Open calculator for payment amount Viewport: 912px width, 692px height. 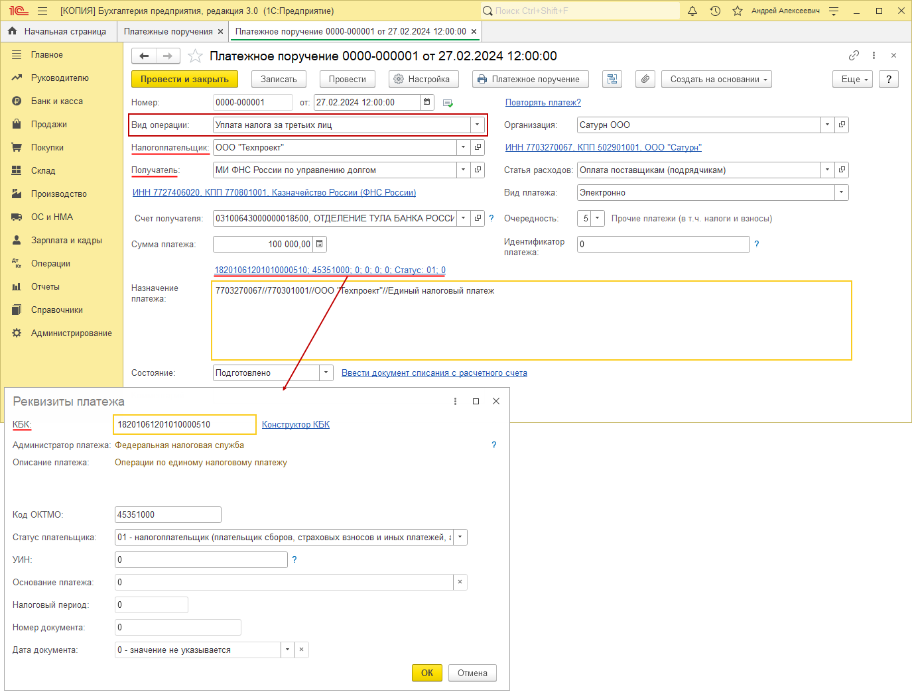[320, 244]
